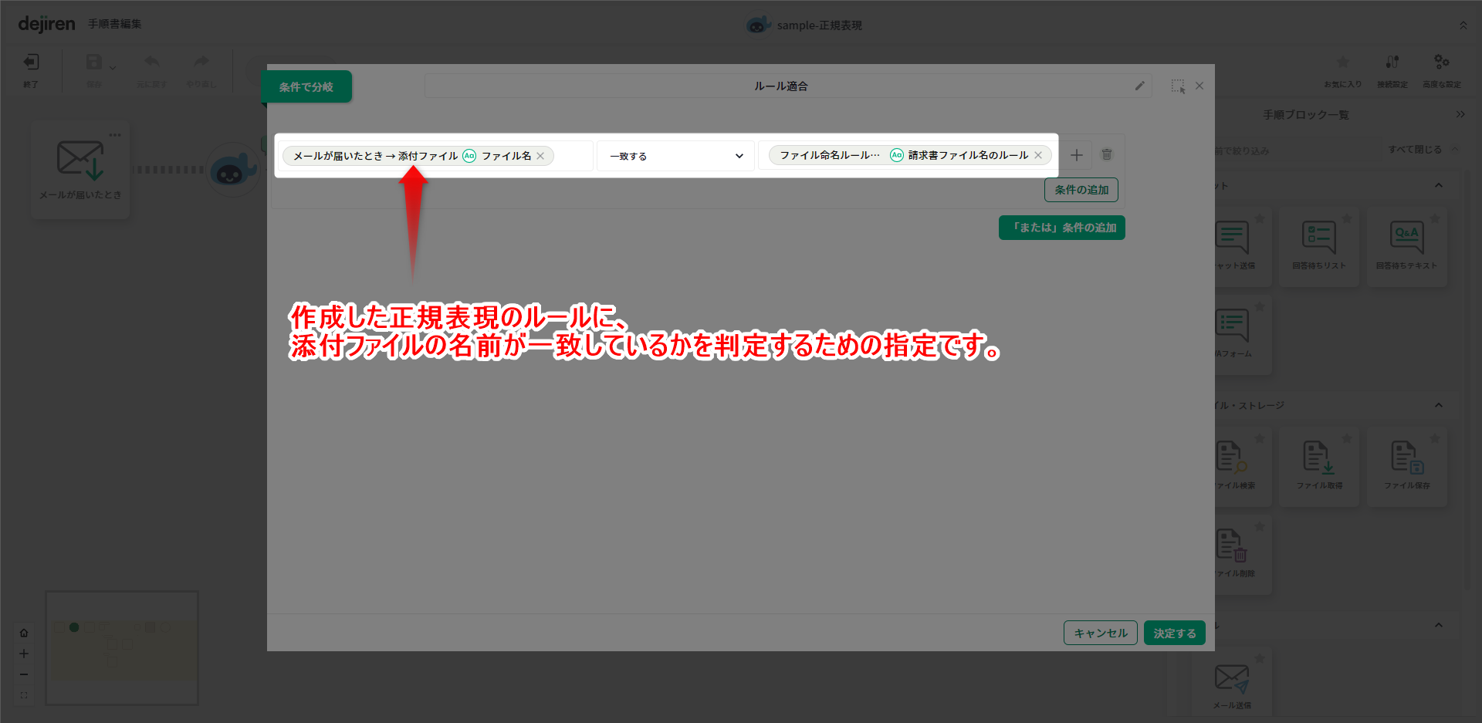1482x723 pixels.
Task: Click the home icon to reset canvas view
Action: 24,633
